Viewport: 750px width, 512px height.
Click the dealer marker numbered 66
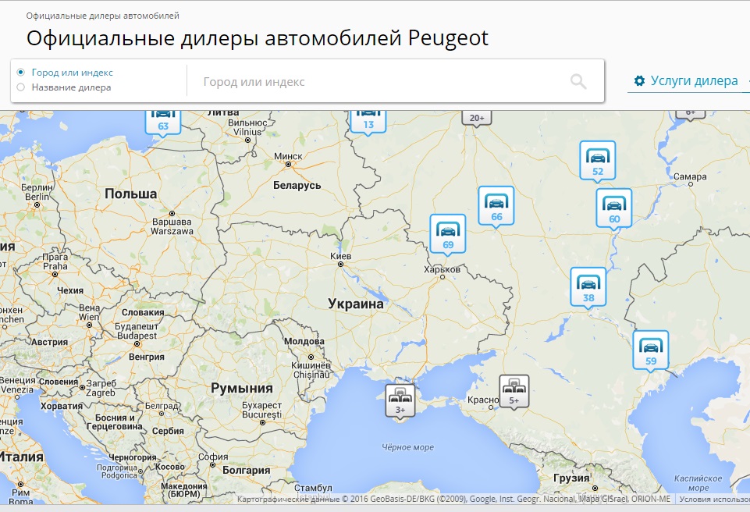click(x=496, y=205)
